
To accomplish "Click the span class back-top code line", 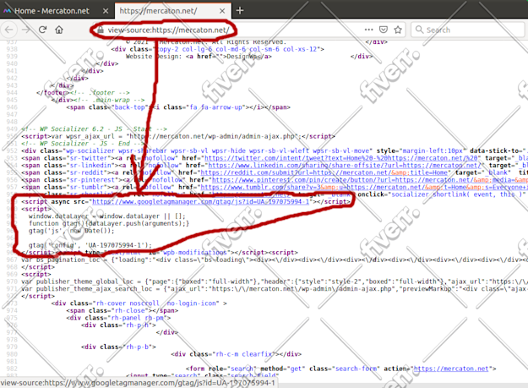I will coord(178,107).
